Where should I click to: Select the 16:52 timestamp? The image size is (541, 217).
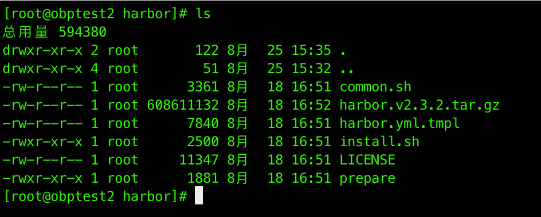(x=311, y=105)
